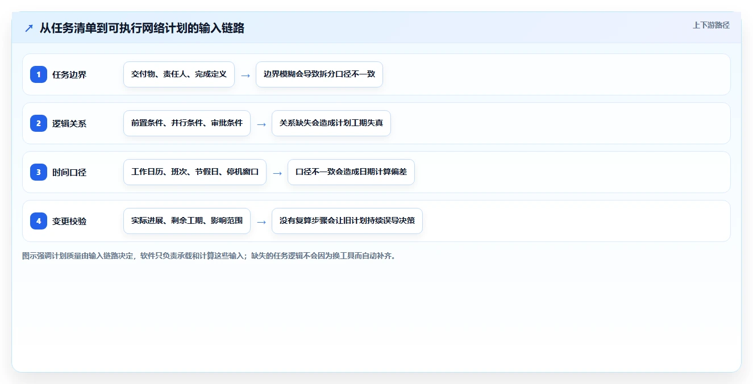This screenshot has width=753, height=384.
Task: Select the 逻辑关系 step label
Action: [x=69, y=123]
